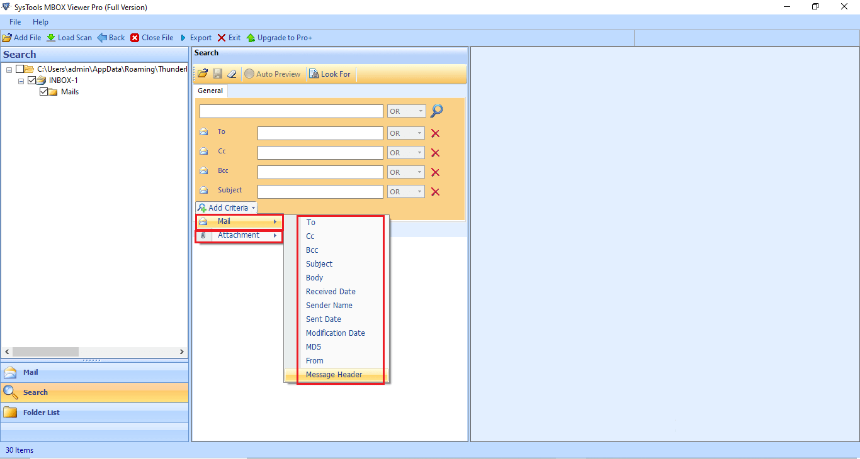
Task: Select MD5 from submenu
Action: [314, 347]
